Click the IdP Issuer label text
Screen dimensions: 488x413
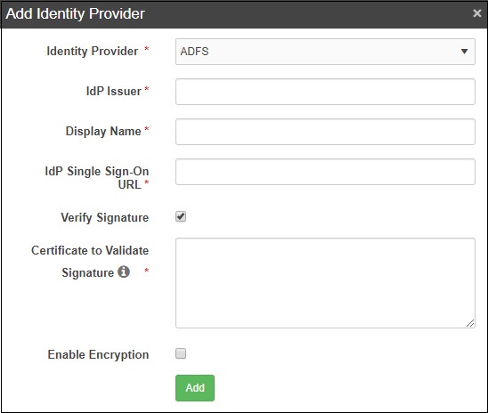coord(114,91)
